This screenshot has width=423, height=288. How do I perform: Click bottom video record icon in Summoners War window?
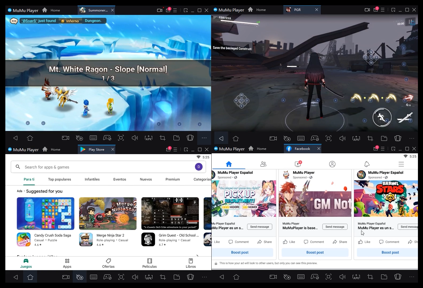point(66,138)
